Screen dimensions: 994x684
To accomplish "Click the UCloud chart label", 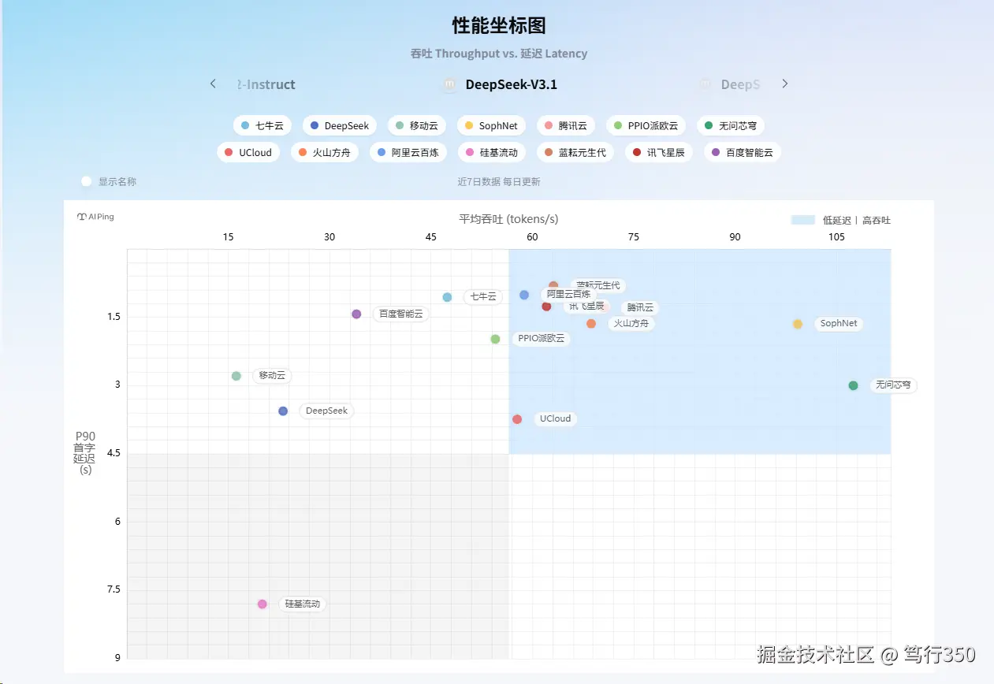I will pos(556,418).
